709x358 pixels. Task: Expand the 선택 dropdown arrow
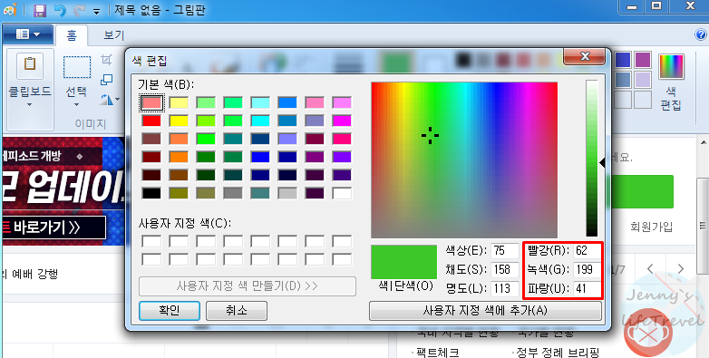[76, 105]
